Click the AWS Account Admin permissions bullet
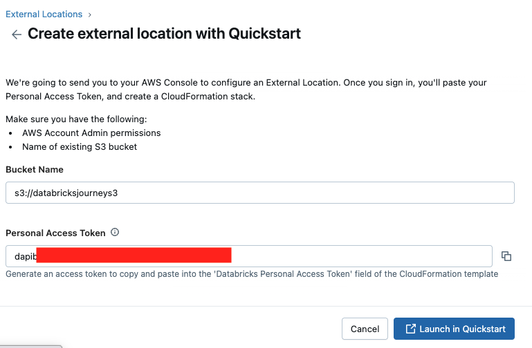The height and width of the screenshot is (348, 532). [91, 133]
